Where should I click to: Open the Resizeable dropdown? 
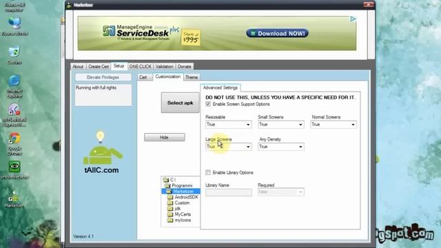228,124
